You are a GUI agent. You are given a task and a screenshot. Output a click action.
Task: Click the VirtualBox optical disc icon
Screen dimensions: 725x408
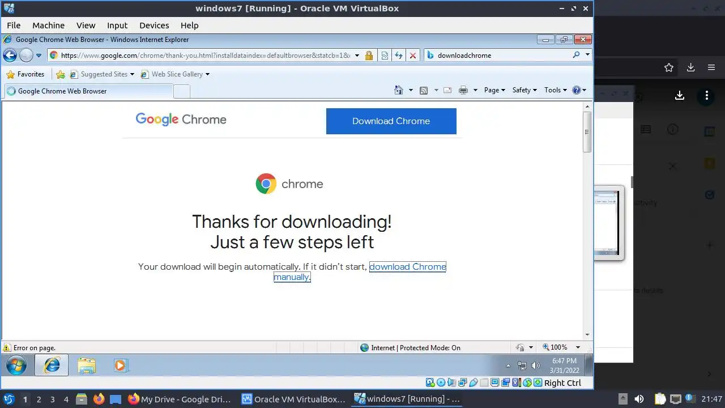point(441,382)
